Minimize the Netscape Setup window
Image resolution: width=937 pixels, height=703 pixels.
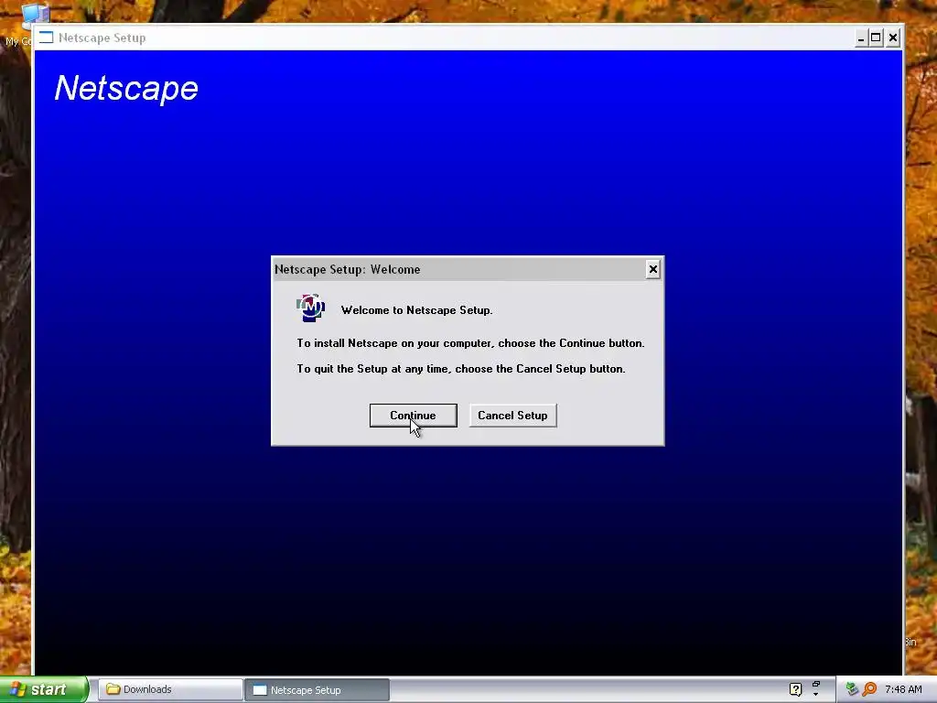click(860, 38)
